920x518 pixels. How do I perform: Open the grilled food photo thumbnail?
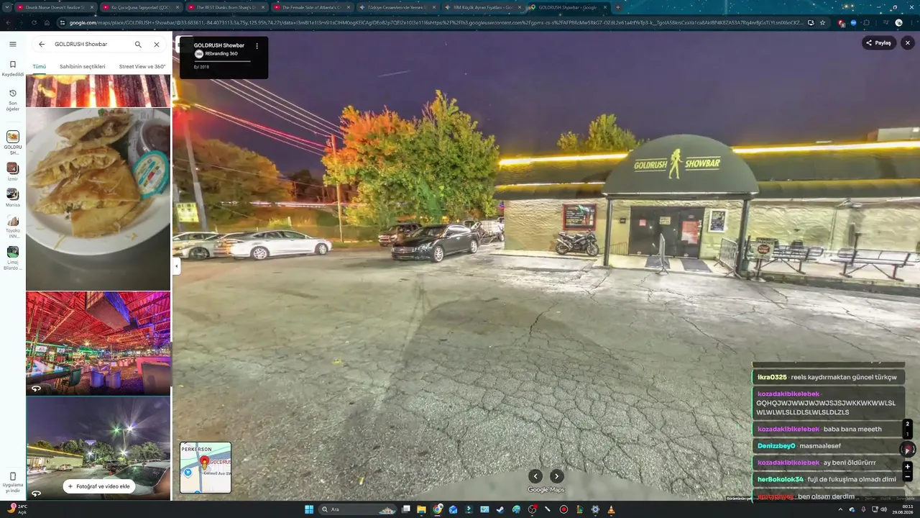[98, 91]
